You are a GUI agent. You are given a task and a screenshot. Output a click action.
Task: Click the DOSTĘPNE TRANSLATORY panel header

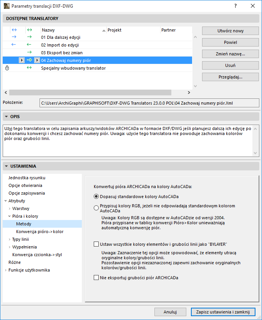(x=131, y=18)
